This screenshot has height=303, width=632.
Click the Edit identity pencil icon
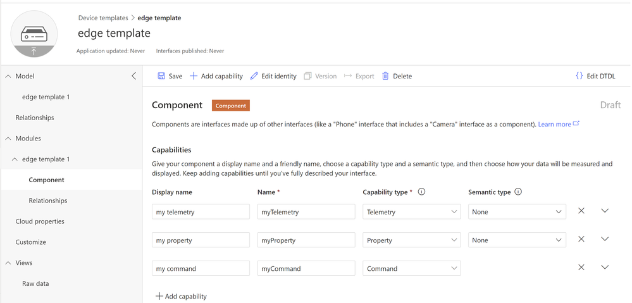tap(254, 76)
